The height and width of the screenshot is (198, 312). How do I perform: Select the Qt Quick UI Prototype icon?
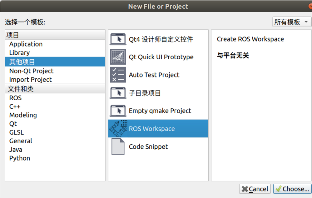click(118, 57)
